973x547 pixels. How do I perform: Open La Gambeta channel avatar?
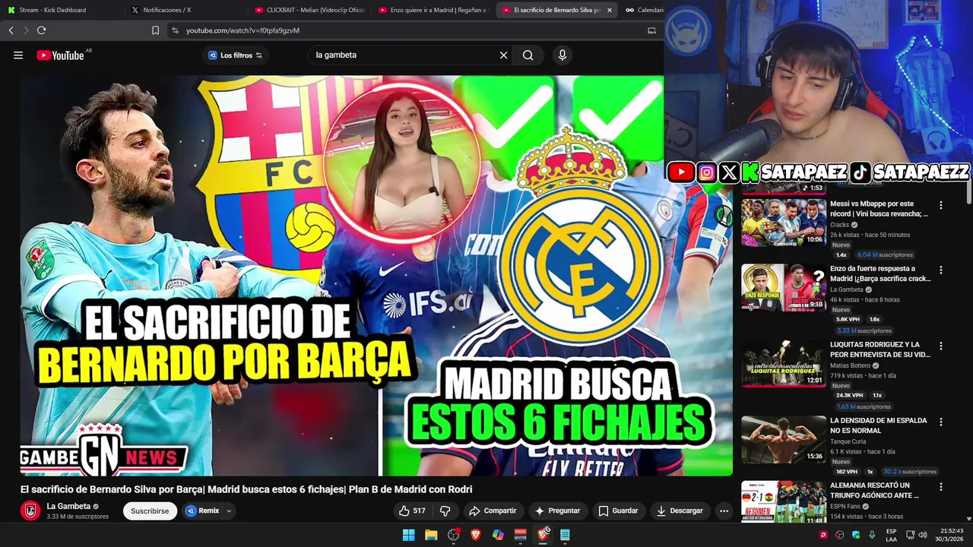click(x=30, y=511)
